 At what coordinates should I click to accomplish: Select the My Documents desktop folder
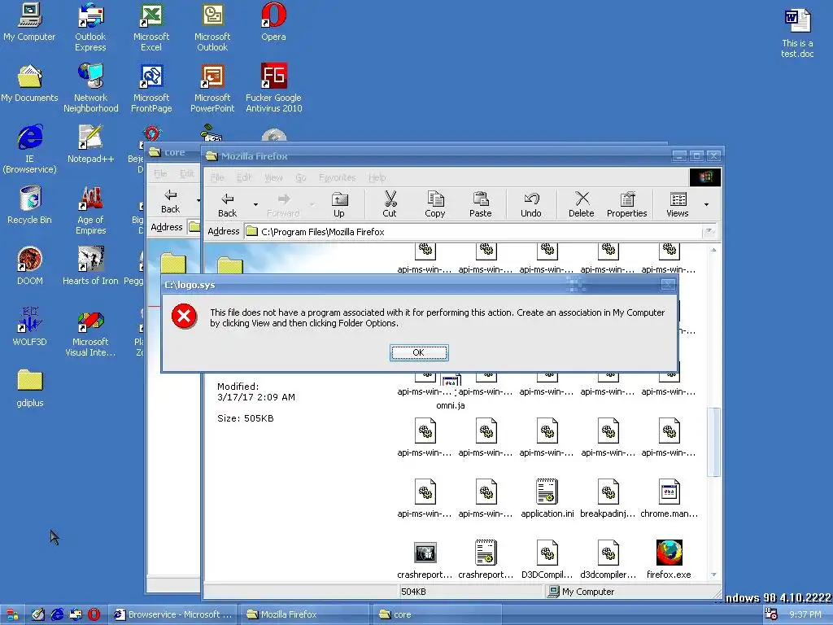pos(29,84)
